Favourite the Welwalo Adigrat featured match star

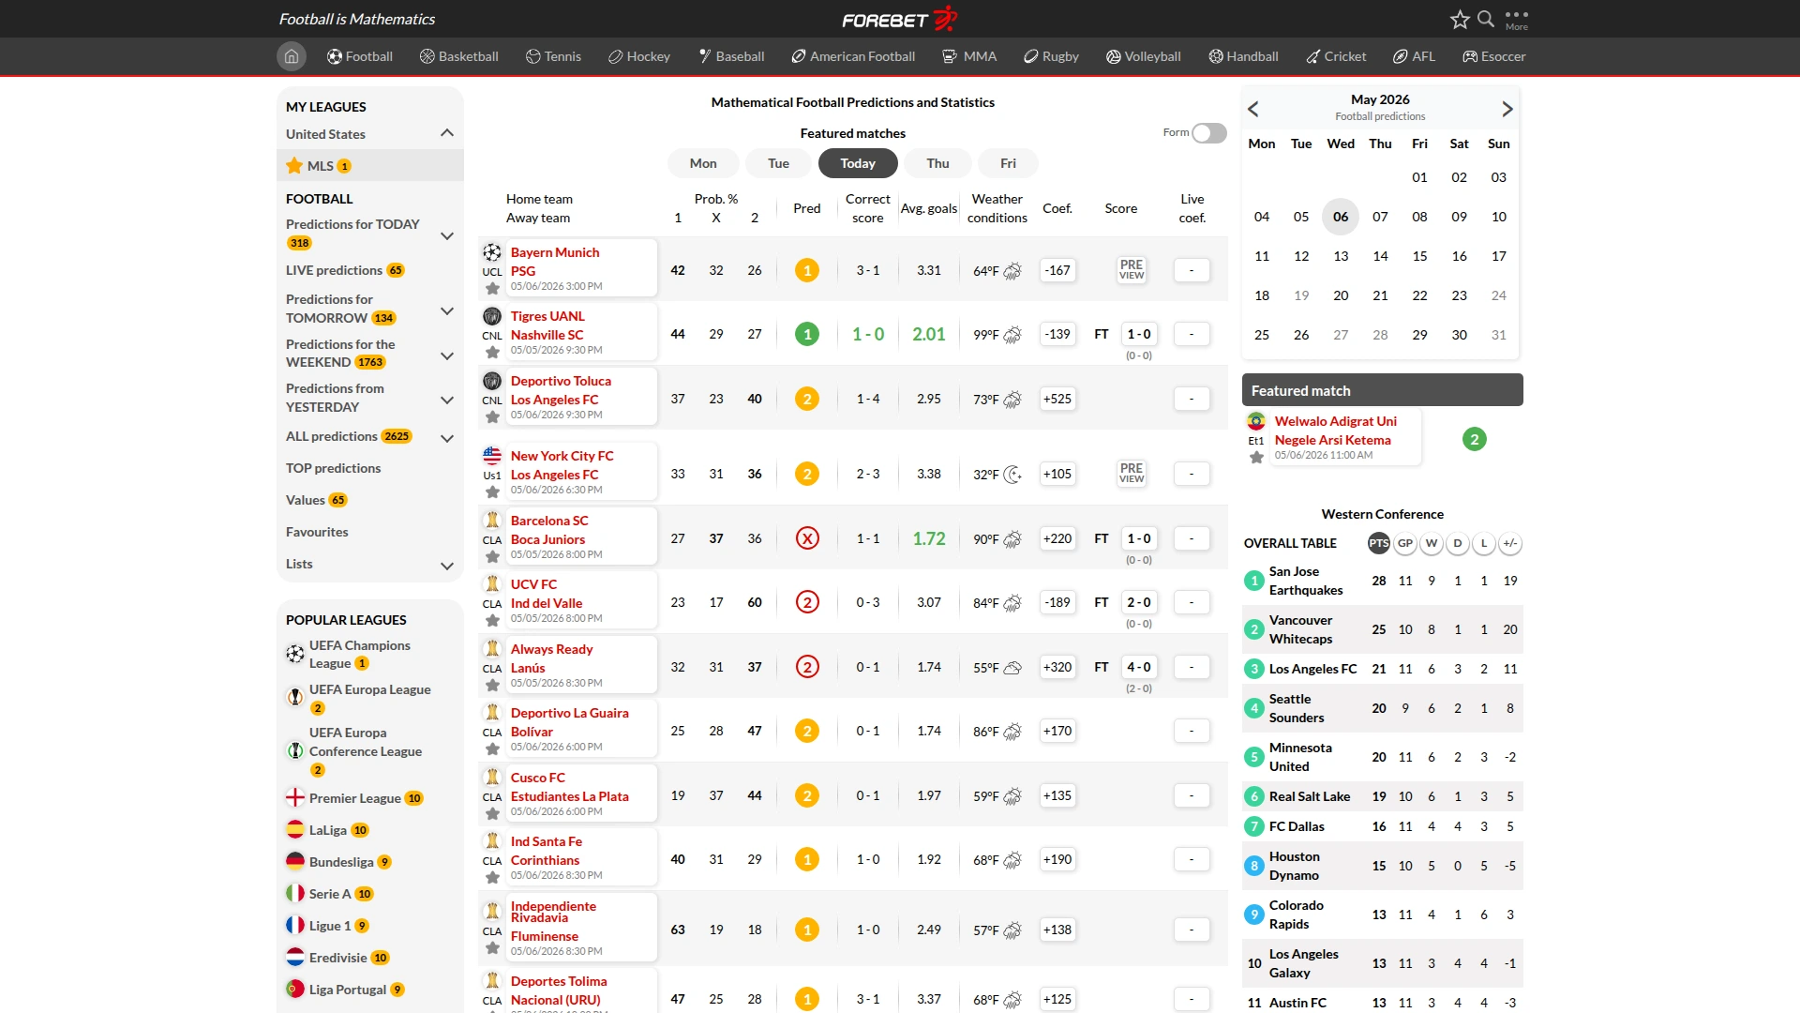pyautogui.click(x=1256, y=458)
